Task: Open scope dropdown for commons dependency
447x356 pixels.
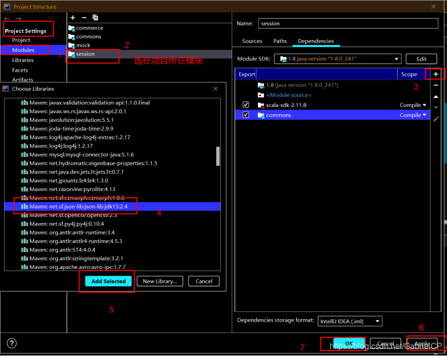Action: pos(413,115)
